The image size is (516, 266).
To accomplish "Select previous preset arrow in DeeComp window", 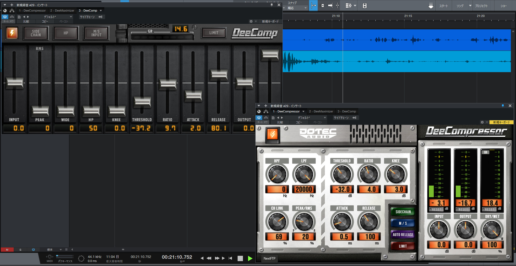I will [24, 17].
